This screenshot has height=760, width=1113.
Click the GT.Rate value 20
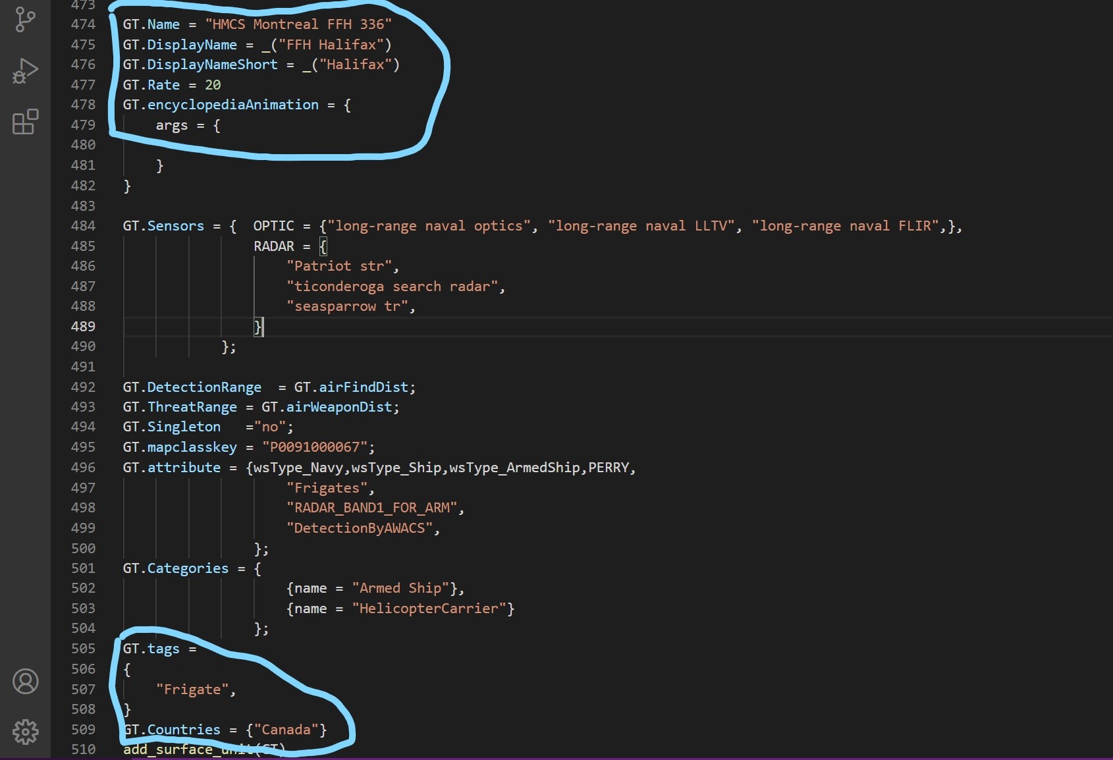[213, 85]
